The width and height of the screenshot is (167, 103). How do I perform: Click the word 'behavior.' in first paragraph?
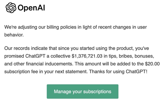click(14, 35)
